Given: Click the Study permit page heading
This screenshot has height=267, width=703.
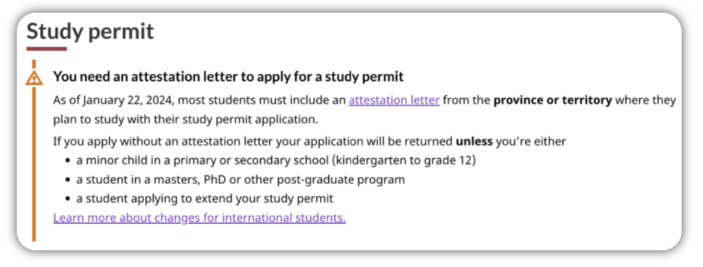Looking at the screenshot, I should coord(90,31).
